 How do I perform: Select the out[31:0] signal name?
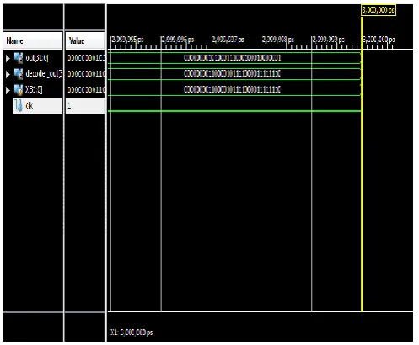37,58
